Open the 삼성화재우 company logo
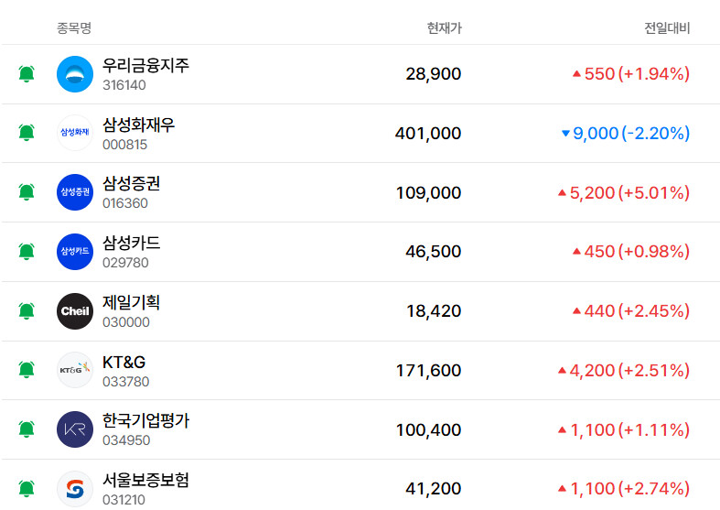 click(x=75, y=133)
